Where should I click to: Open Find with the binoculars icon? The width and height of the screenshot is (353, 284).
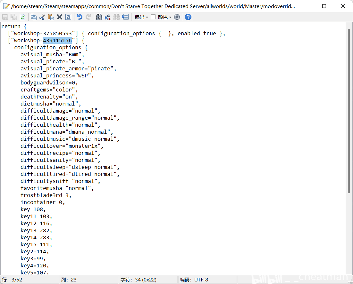point(99,17)
